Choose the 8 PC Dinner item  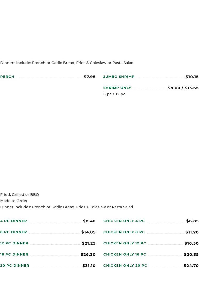tap(14, 232)
